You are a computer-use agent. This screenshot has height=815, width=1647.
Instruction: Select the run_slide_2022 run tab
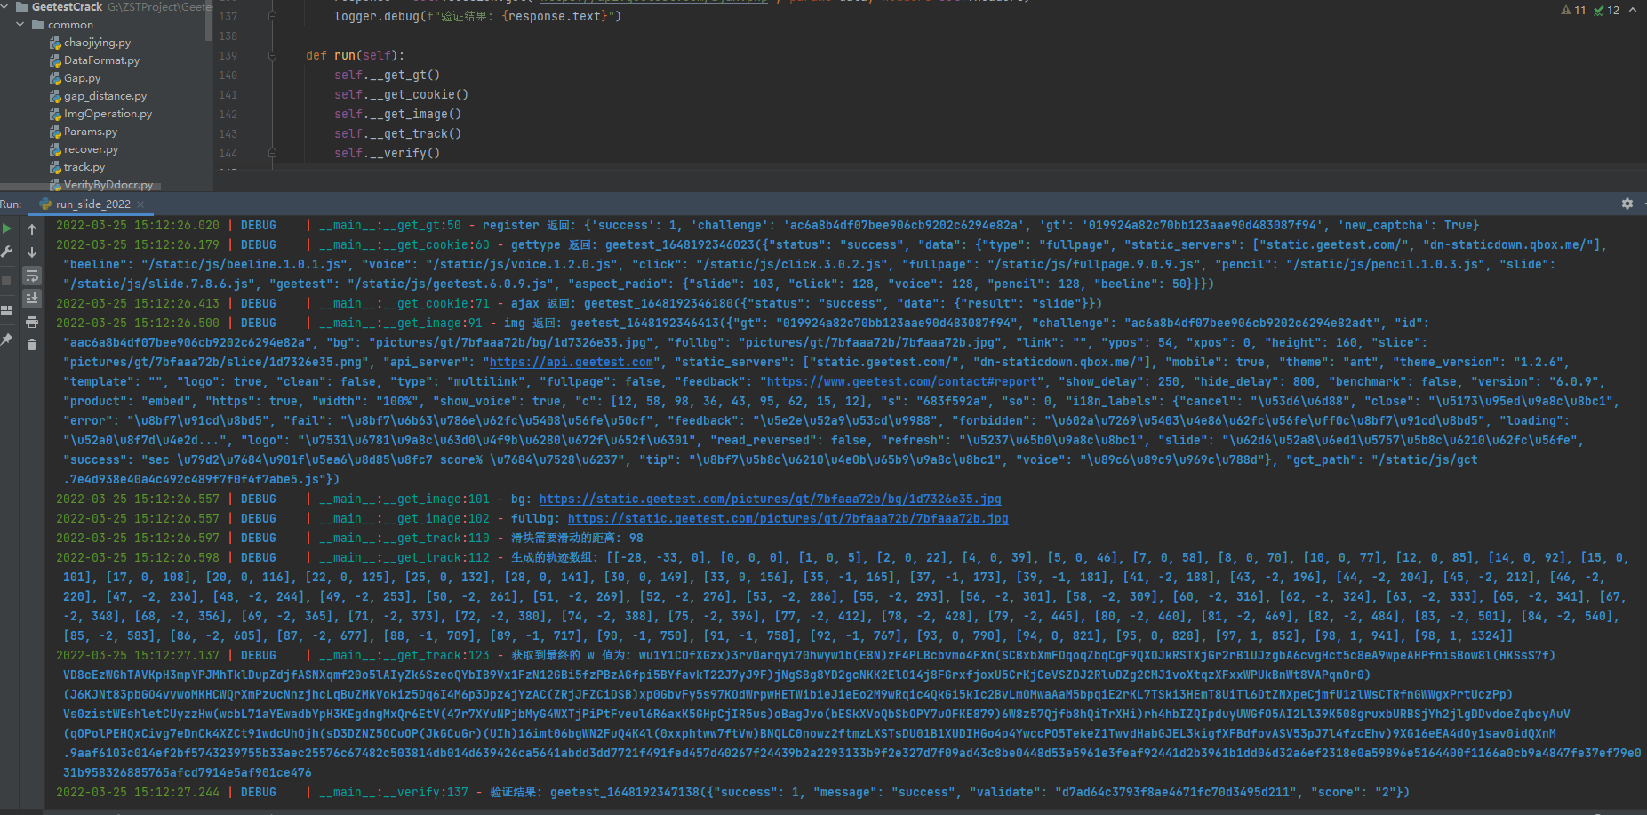[x=92, y=204]
